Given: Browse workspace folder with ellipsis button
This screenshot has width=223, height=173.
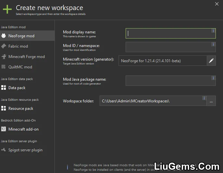Looking at the screenshot, I should click(211, 101).
